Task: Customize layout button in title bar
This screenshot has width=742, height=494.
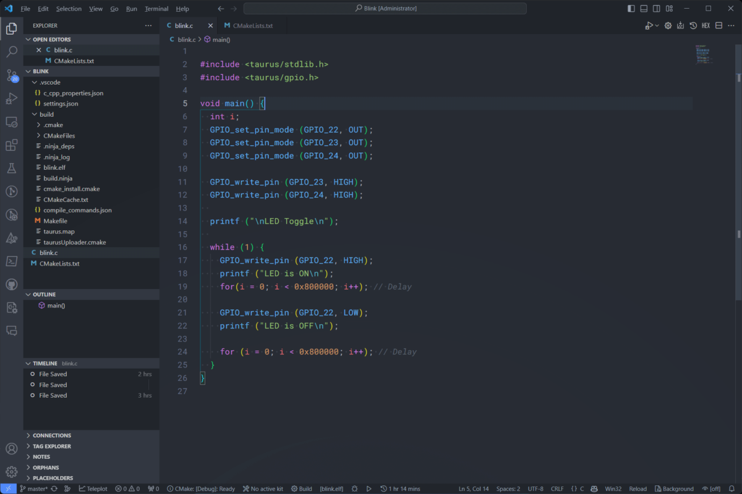Action: 670,9
